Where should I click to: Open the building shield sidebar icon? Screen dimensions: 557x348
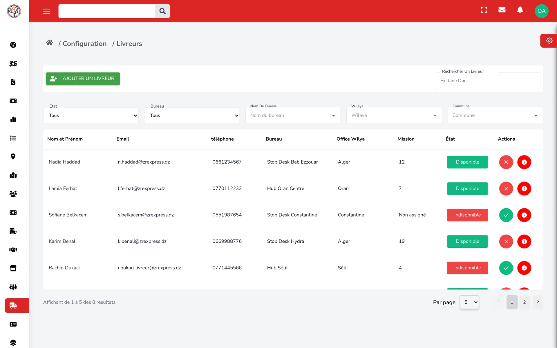point(13,231)
